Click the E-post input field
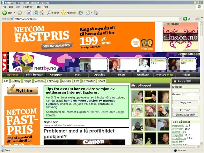Screen dimensions: 204x153 coord(185,90)
